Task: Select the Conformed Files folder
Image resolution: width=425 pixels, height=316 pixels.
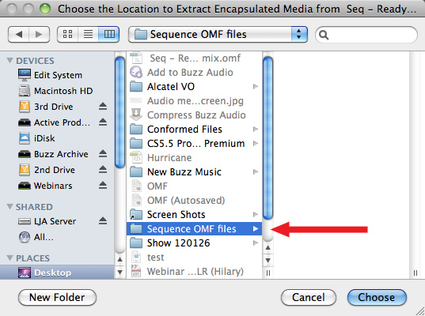Action: (194, 130)
